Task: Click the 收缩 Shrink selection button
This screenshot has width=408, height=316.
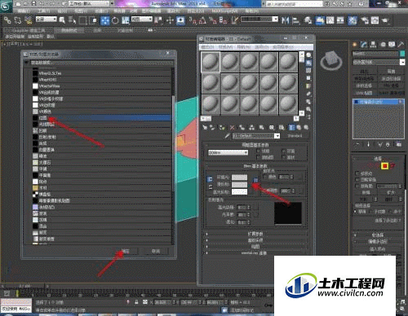Action: tap(366, 192)
